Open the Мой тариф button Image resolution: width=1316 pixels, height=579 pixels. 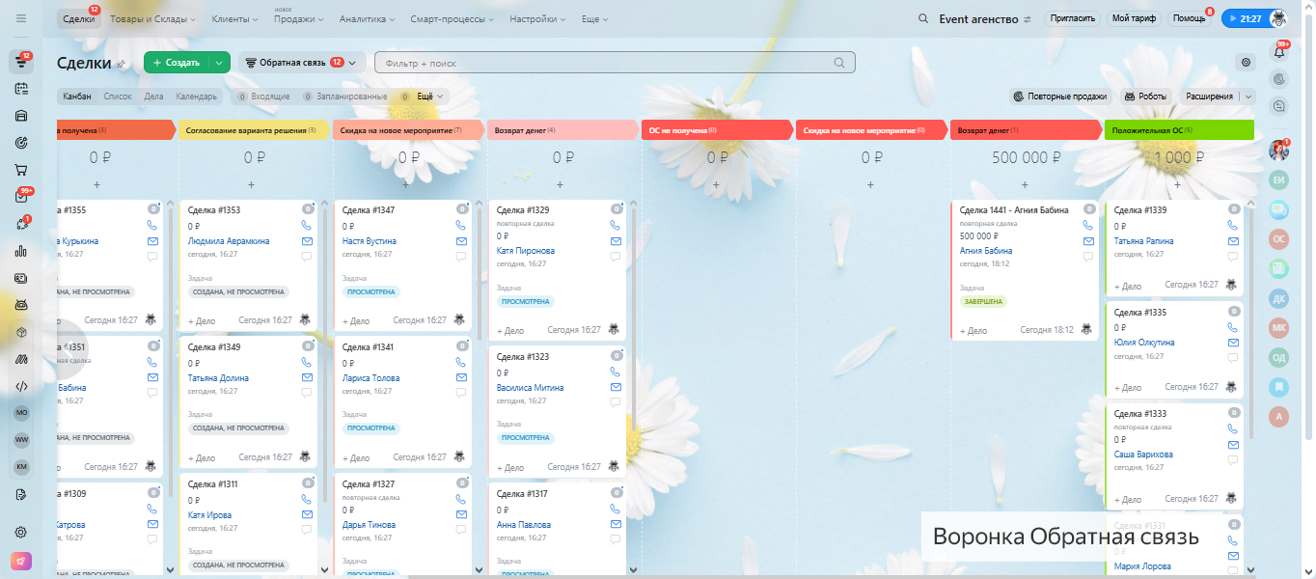coord(1135,18)
